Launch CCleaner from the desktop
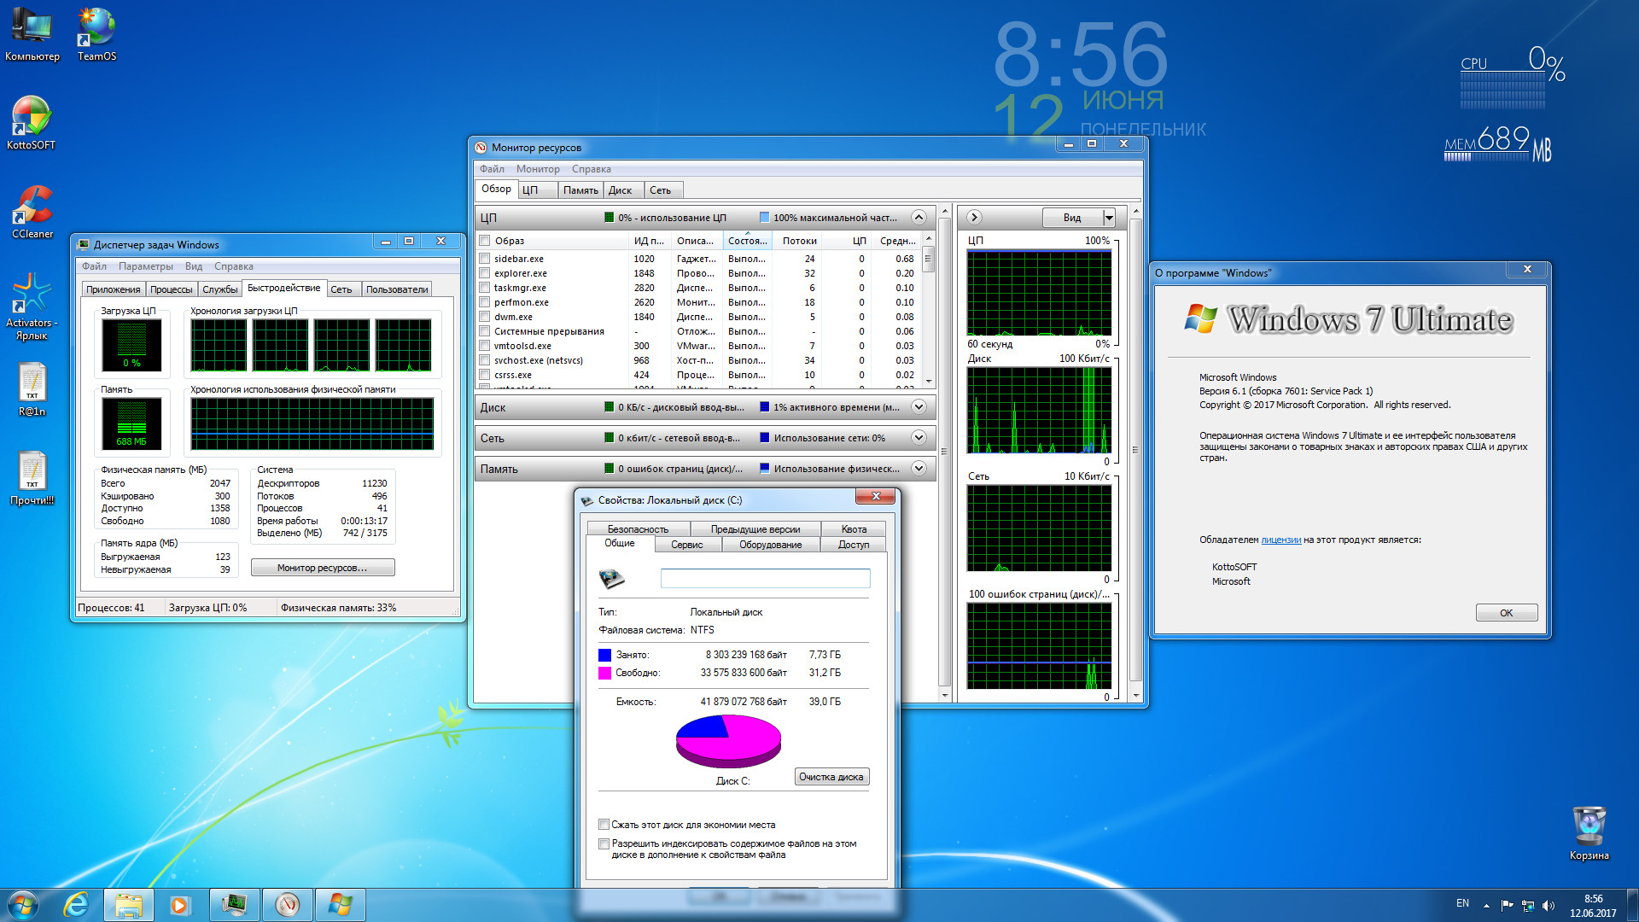 click(32, 210)
